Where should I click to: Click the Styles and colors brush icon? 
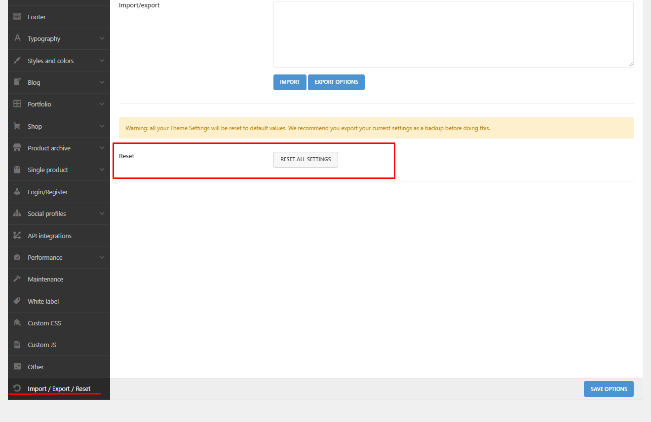tap(17, 61)
